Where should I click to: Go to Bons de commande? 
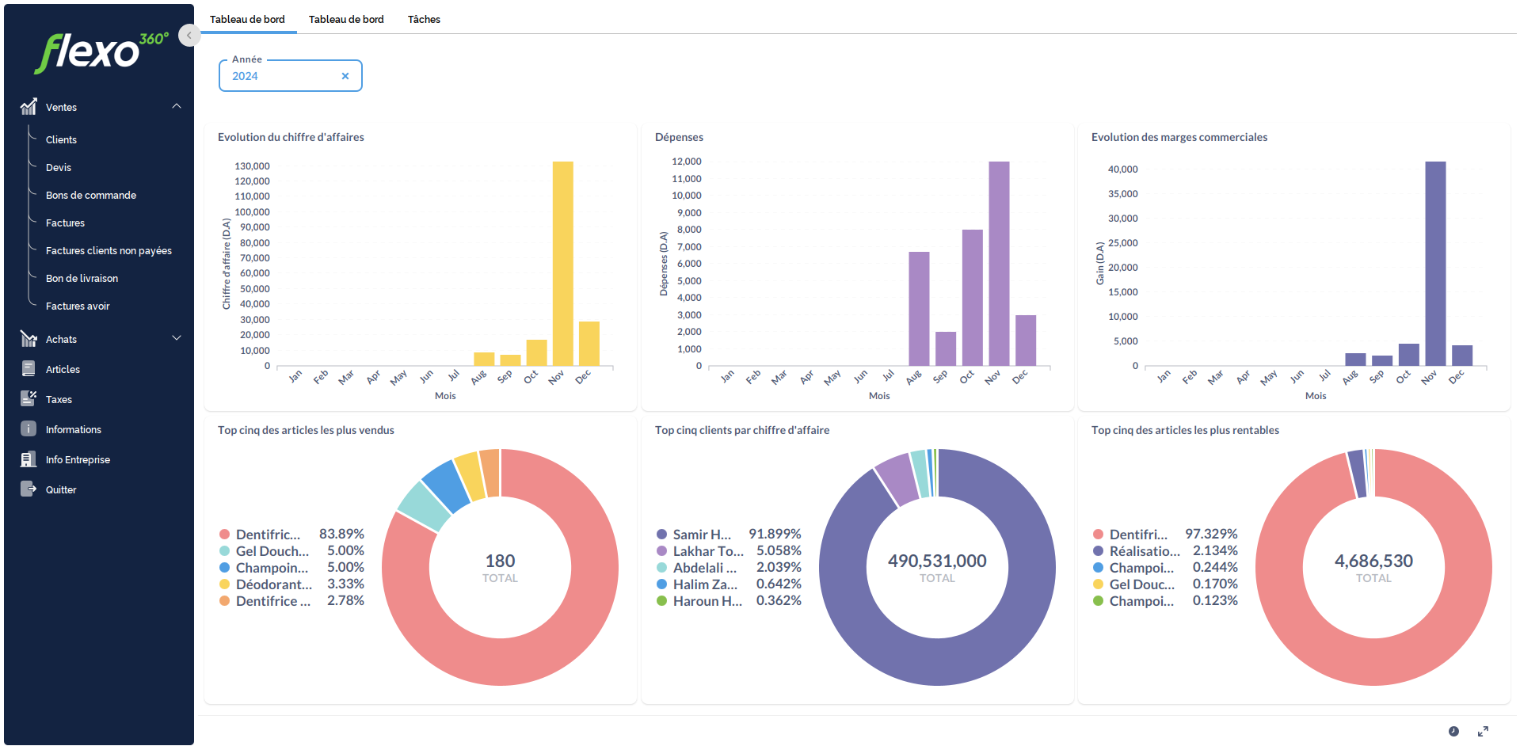click(x=91, y=195)
